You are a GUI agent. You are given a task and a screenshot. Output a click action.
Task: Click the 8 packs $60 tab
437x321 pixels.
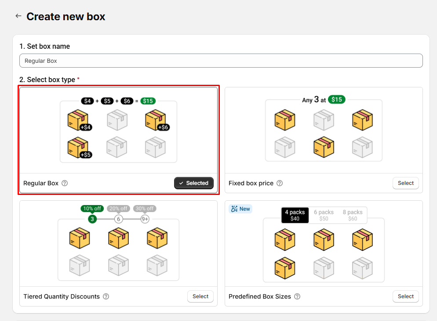(353, 215)
